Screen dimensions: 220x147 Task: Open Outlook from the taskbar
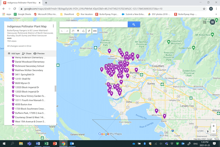tap(72, 143)
